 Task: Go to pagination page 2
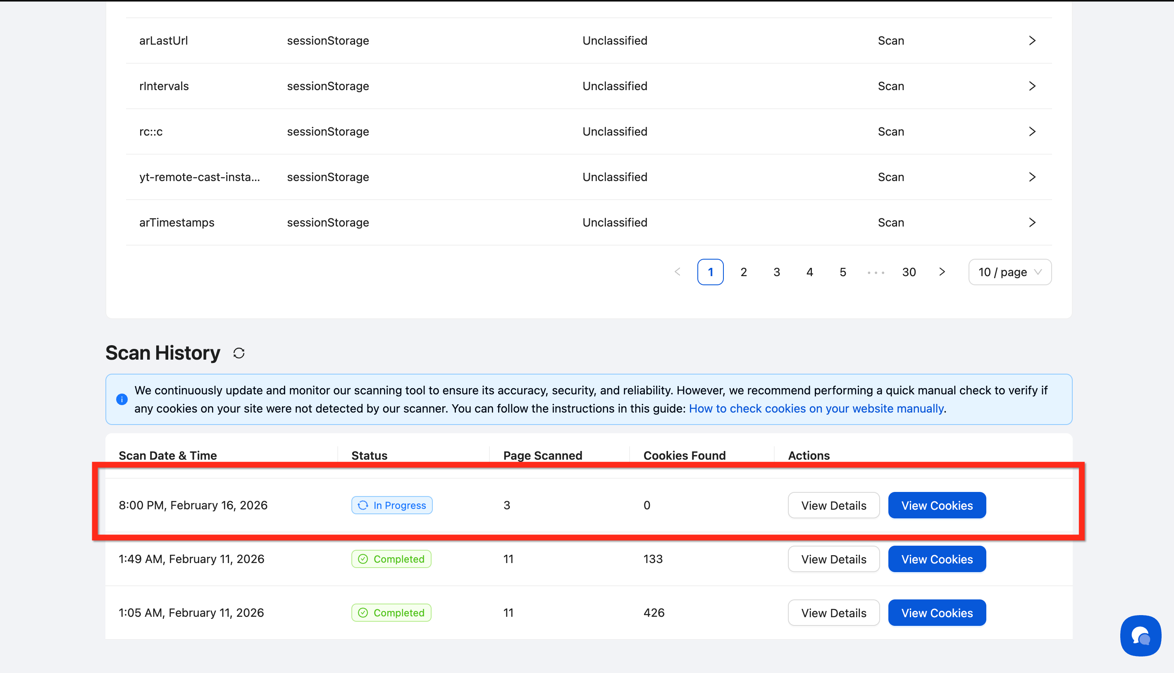(744, 272)
